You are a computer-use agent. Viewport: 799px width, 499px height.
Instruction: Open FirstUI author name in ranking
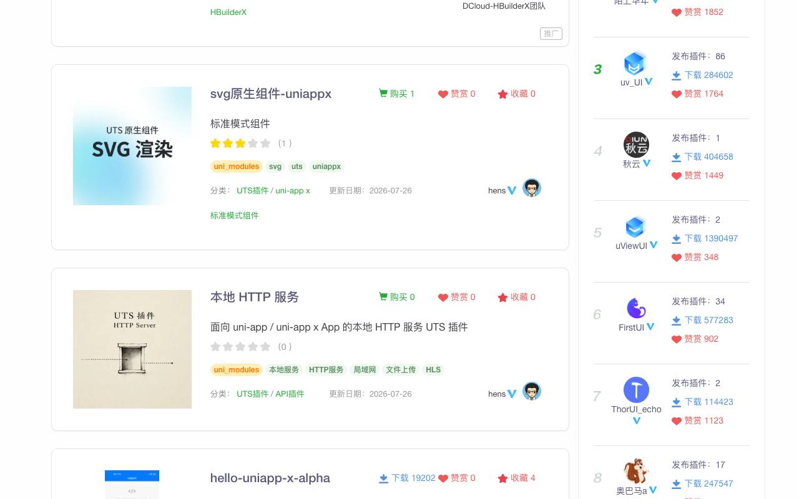point(631,327)
